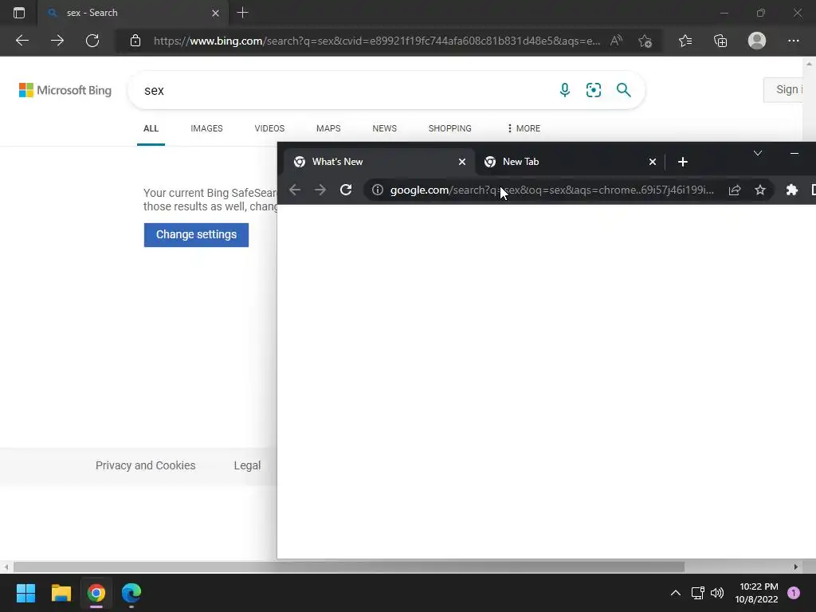The image size is (816, 612).
Task: Add Bing page to favorites in Edge
Action: [645, 41]
